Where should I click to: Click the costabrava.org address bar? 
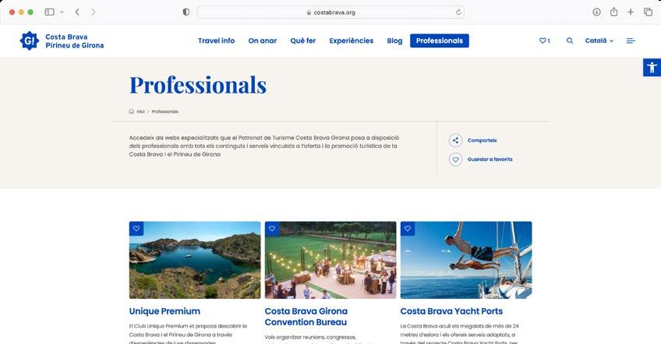[x=330, y=12]
